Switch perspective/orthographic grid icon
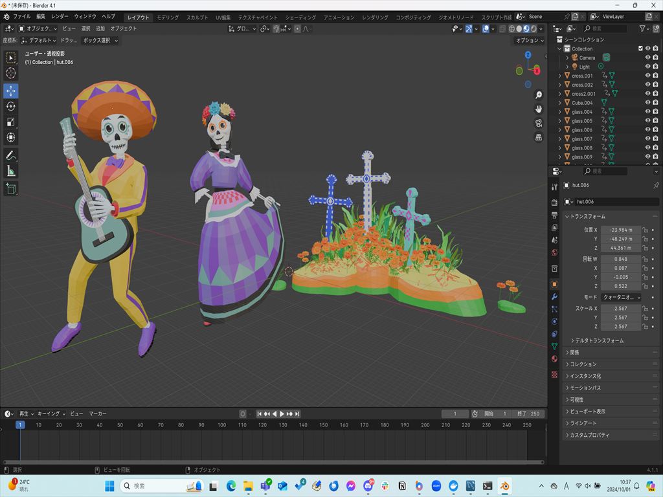663x497 pixels. point(538,137)
